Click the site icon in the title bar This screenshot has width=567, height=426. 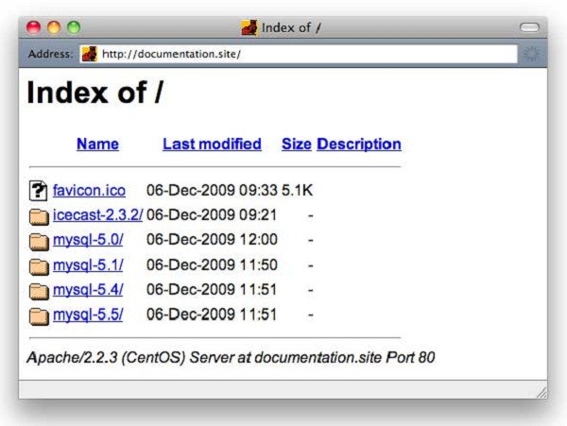click(249, 27)
